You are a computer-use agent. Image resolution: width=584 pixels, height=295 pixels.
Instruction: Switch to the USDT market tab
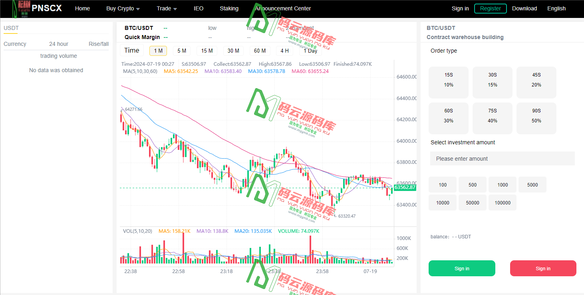point(11,28)
